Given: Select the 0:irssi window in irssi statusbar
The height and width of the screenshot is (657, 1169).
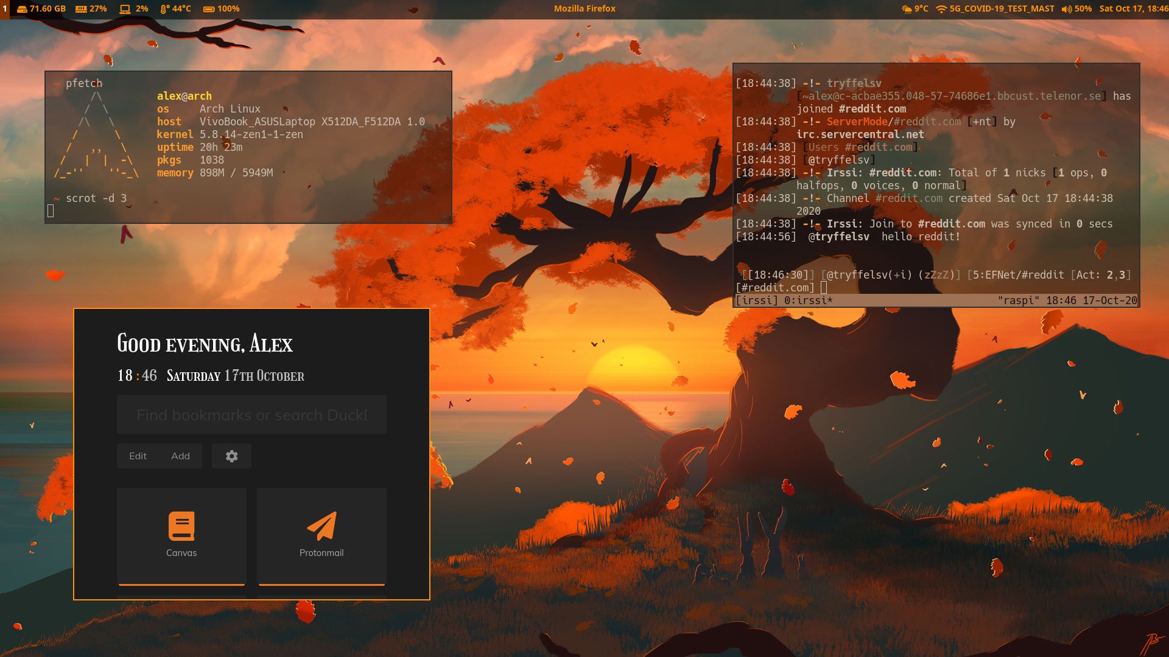Looking at the screenshot, I should (785, 300).
